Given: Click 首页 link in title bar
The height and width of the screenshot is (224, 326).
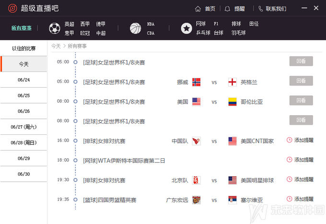Looking at the screenshot, I should click(210, 9).
